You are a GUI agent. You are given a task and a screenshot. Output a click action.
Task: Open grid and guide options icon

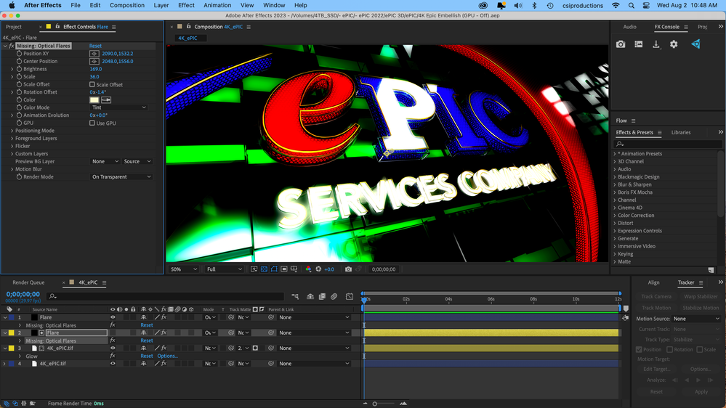[x=294, y=269]
